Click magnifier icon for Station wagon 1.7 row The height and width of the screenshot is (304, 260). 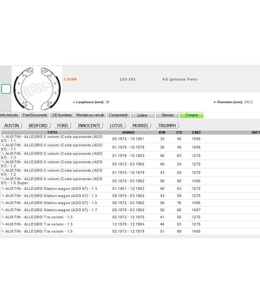tap(3, 210)
